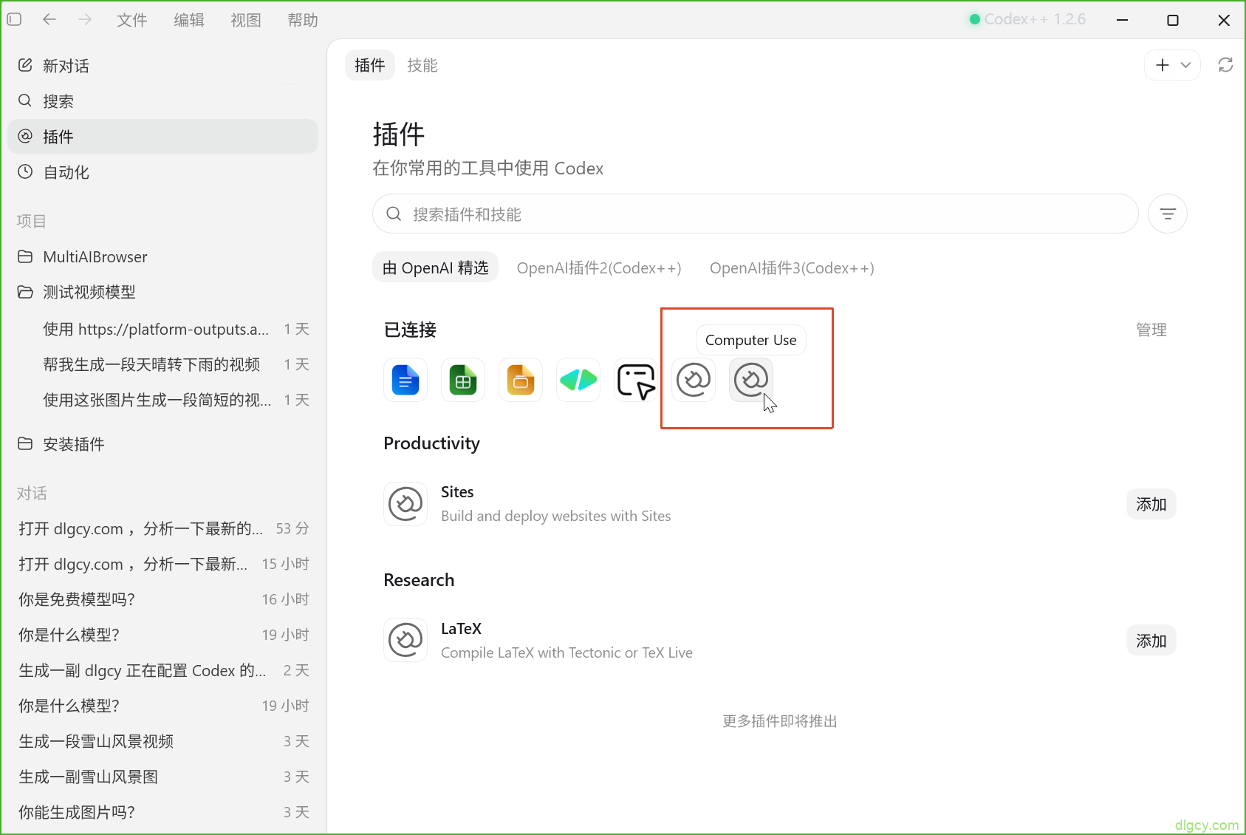The width and height of the screenshot is (1246, 835).
Task: Expand the dropdown arrow beside plus
Action: [x=1186, y=65]
